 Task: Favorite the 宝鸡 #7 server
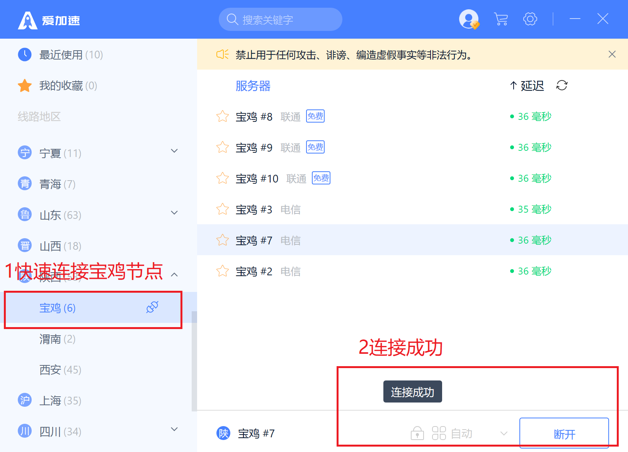[223, 240]
